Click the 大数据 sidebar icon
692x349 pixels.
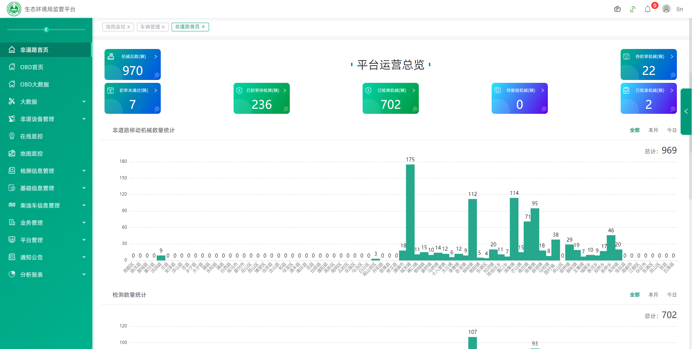12,101
